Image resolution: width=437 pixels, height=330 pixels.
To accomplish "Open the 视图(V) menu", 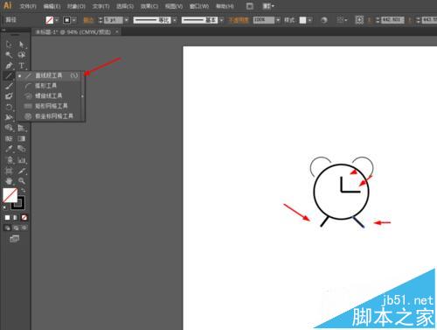I will tap(174, 6).
